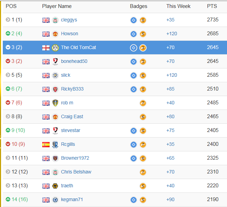Open the Craig East player link
The height and width of the screenshot is (207, 227).
[72, 116]
